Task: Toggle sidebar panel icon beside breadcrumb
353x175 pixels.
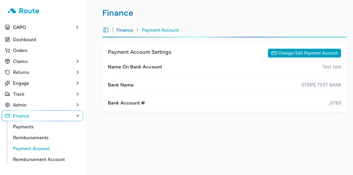Action: coord(106,30)
